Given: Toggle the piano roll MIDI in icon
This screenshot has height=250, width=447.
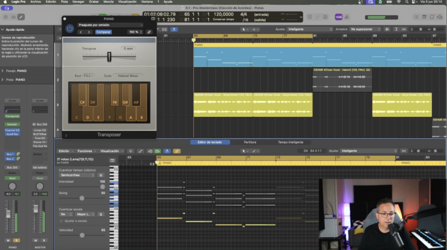Looking at the screenshot, I should (150, 151).
